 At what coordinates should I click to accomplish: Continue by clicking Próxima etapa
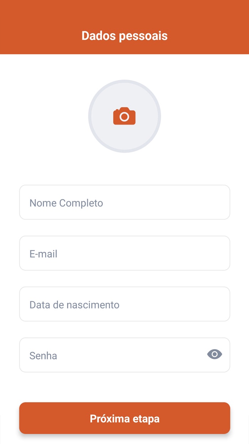pos(124,418)
